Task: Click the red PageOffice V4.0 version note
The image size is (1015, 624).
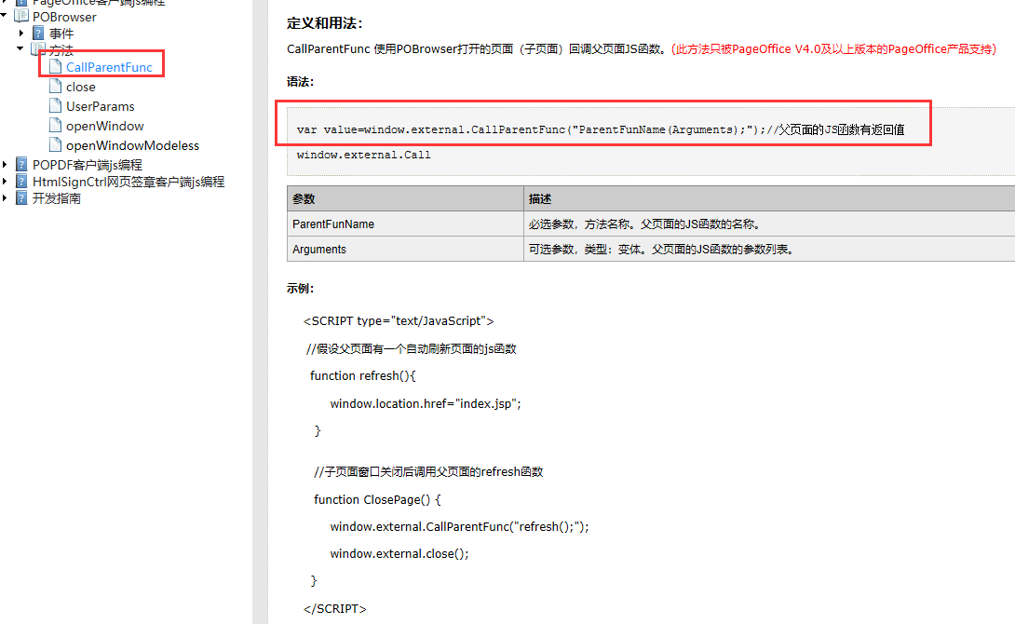Action: click(833, 49)
